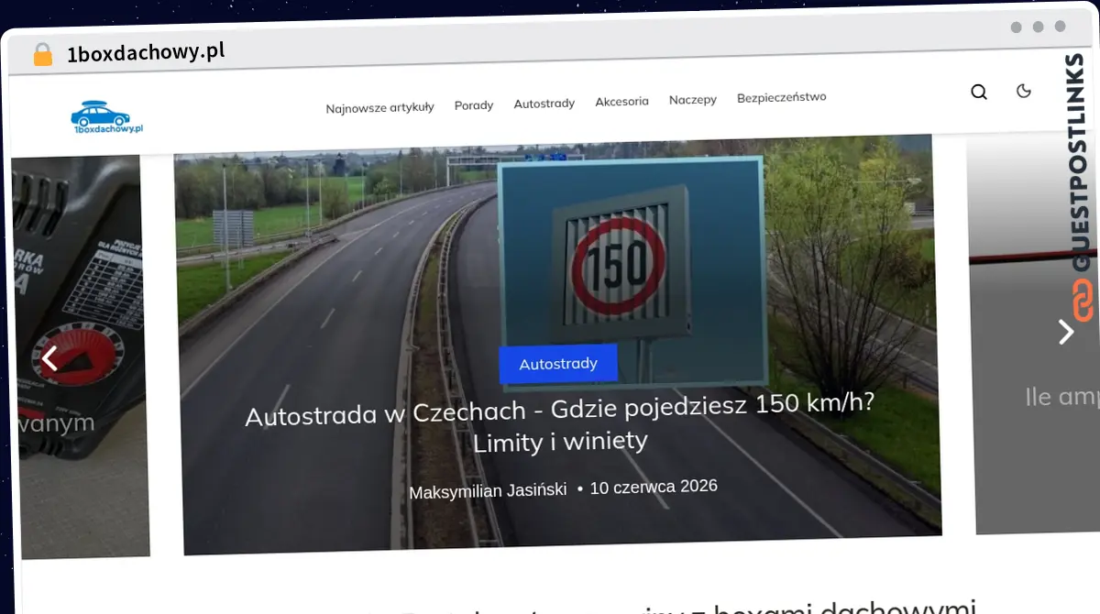Screen dimensions: 1100x614
Task: Click the date 10 czerwca 2026
Action: pyautogui.click(x=654, y=487)
